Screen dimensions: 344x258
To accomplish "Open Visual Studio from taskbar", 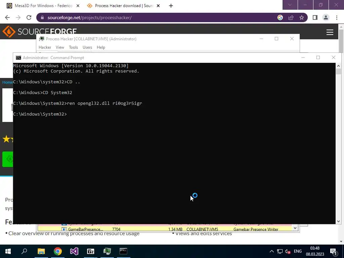I will [x=74, y=251].
